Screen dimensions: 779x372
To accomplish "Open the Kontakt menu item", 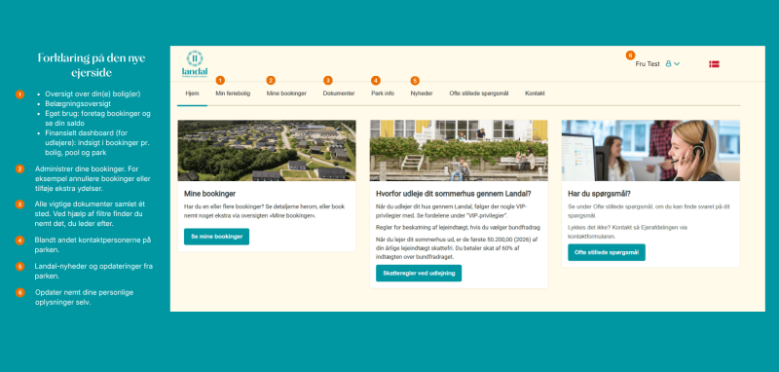I will pos(535,93).
